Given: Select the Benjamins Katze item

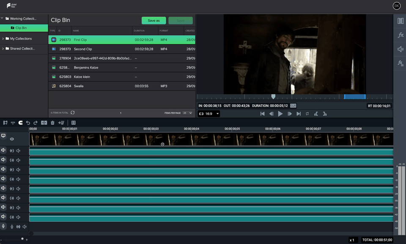Looking at the screenshot, I should pos(122,68).
